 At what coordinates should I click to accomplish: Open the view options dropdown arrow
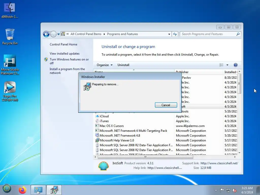click(227, 65)
